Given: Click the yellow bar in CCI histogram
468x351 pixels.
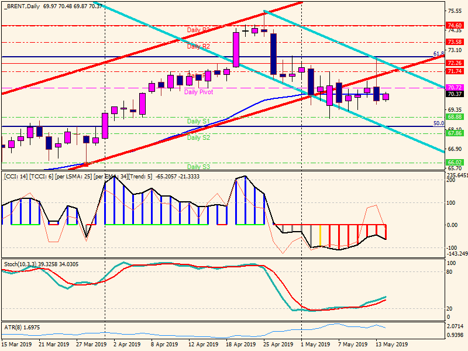Looking at the screenshot, I should 320,235.
